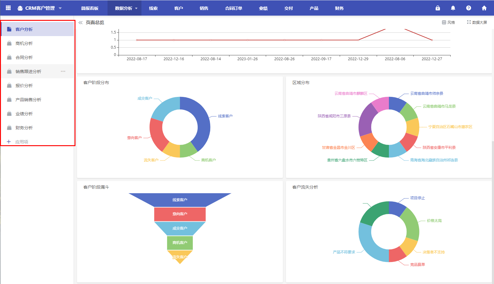494x284 pixels.
Task: Go to home via house icon
Action: [484, 8]
